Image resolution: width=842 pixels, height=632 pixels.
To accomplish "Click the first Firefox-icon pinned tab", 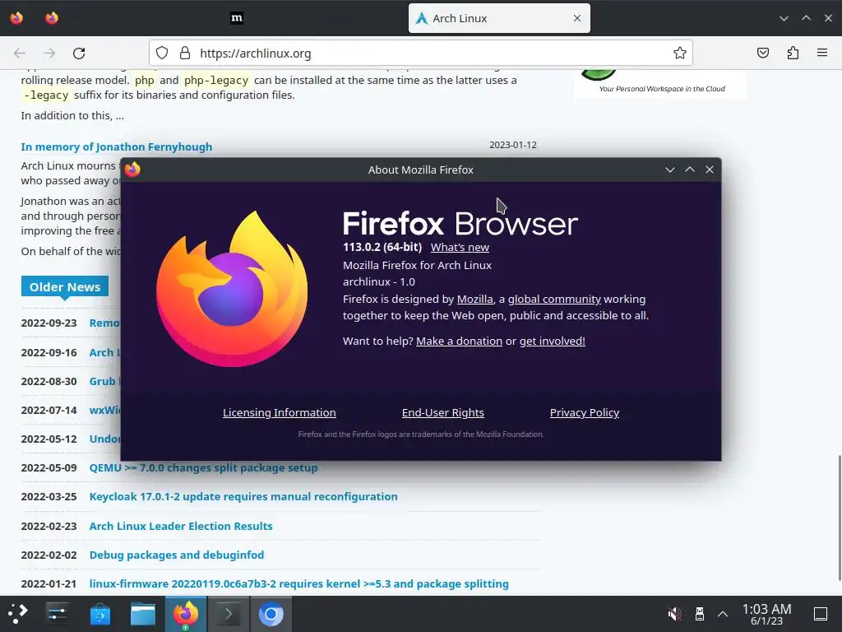I will click(x=16, y=18).
